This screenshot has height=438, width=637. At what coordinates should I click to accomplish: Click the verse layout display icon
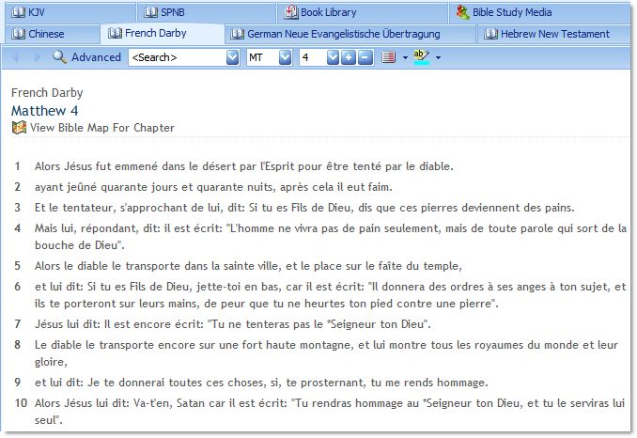(388, 57)
